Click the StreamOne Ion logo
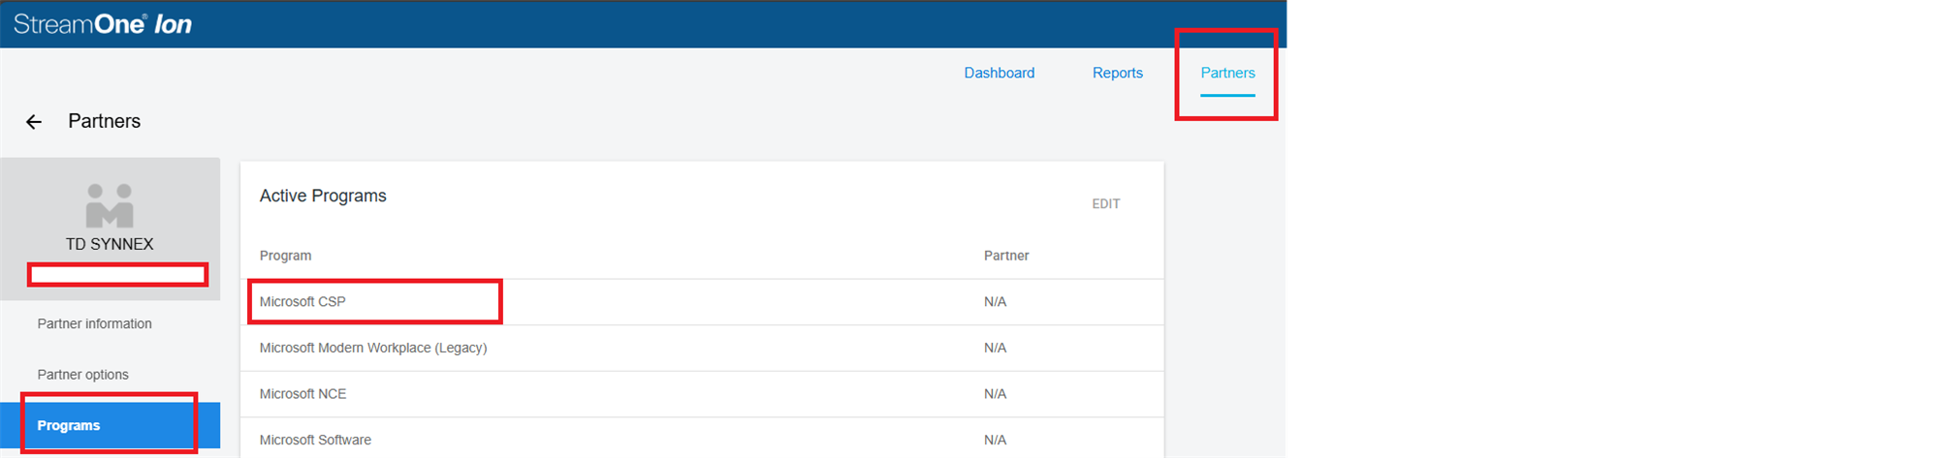 103,24
